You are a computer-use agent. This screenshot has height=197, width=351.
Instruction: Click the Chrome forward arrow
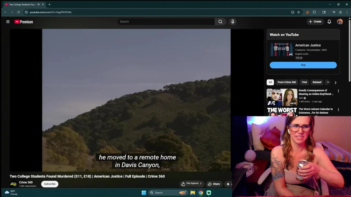pyautogui.click(x=12, y=12)
